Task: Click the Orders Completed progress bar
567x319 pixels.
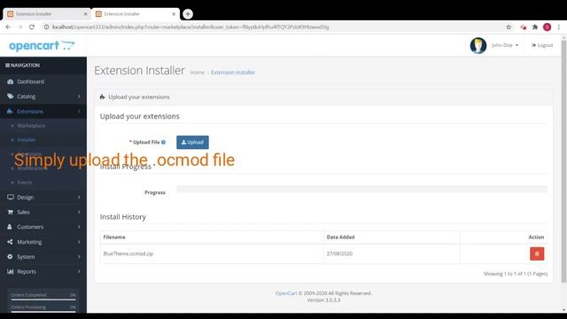Action: point(43,300)
